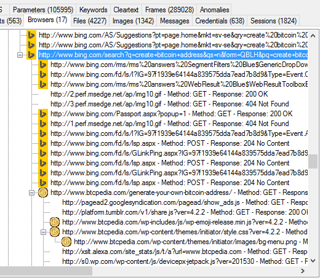
Task: Open the Parameters (105995) tab
Action: pos(43,10)
